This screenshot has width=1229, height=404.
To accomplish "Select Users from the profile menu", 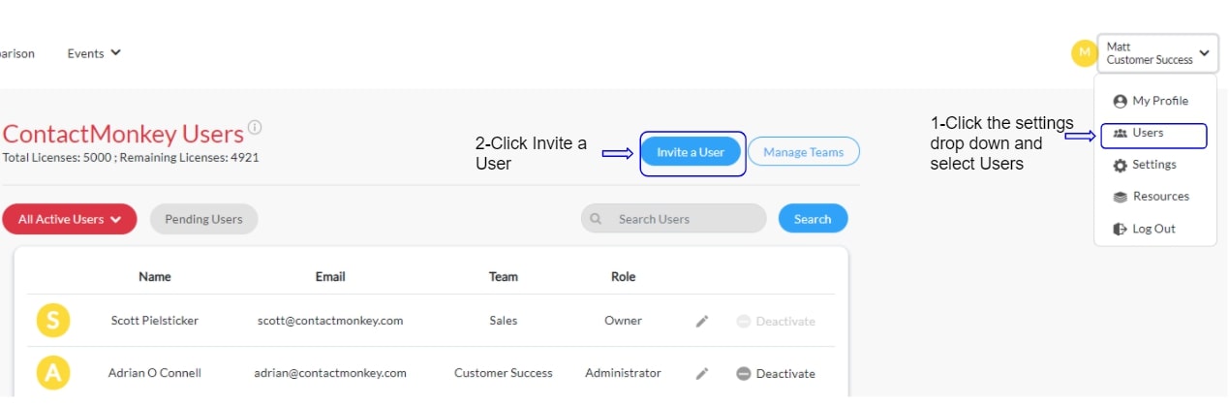I will tap(1153, 134).
